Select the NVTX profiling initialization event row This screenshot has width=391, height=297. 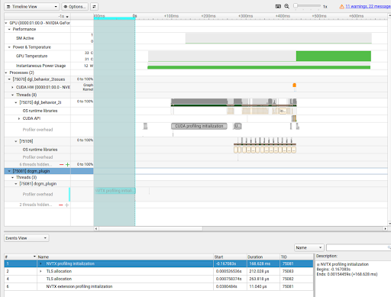159,263
